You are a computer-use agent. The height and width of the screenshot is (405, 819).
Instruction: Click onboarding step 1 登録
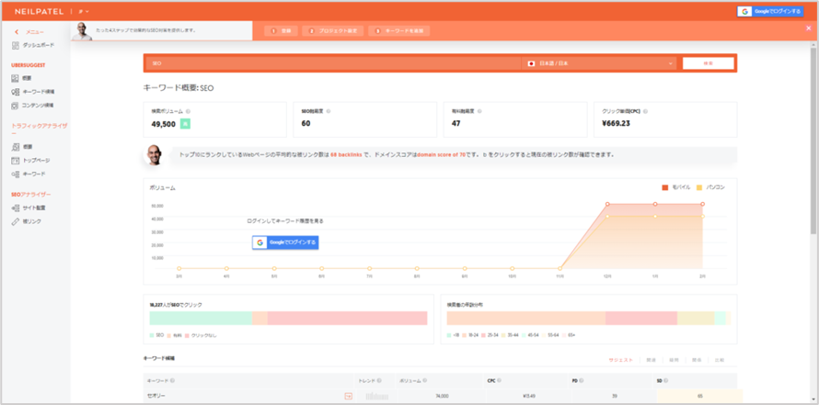pyautogui.click(x=282, y=31)
